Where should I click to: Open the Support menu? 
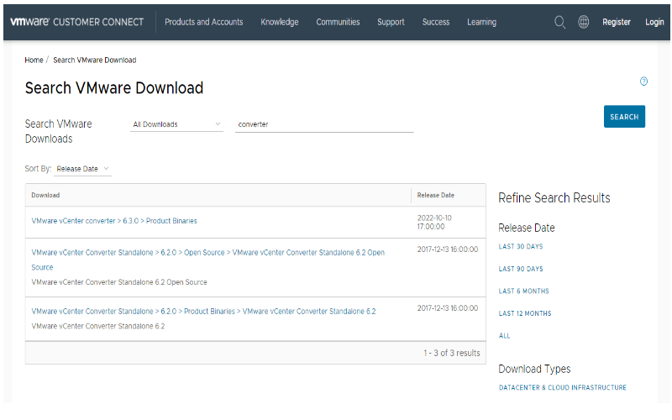pos(391,22)
